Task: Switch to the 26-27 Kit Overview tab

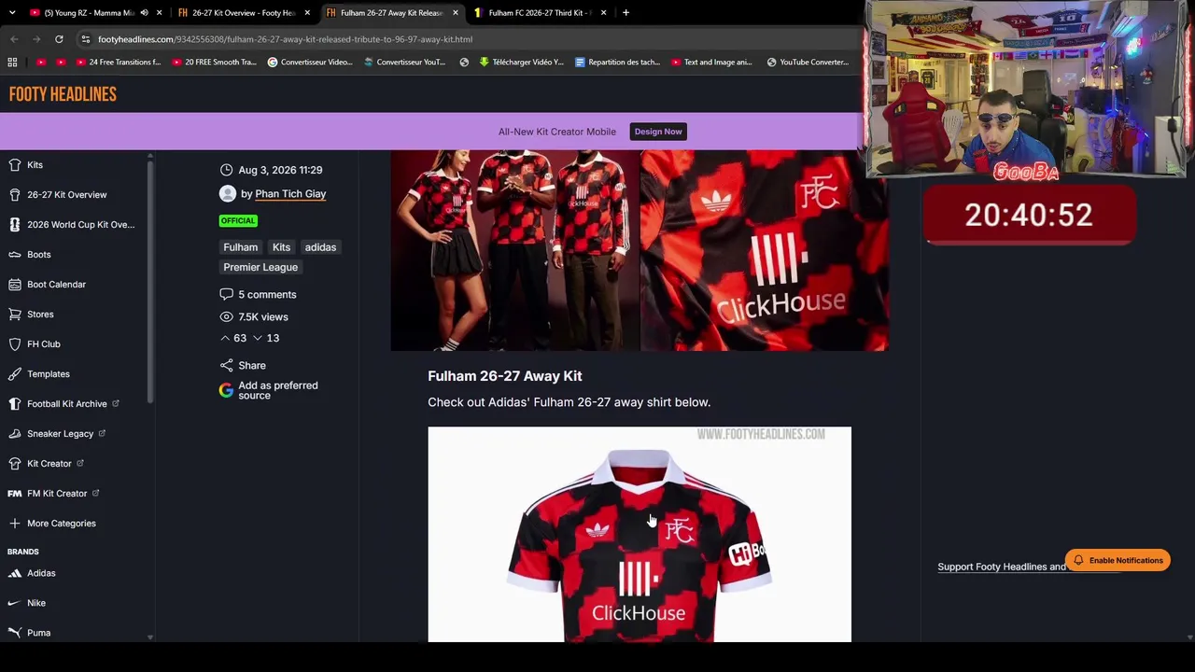Action: coord(243,13)
